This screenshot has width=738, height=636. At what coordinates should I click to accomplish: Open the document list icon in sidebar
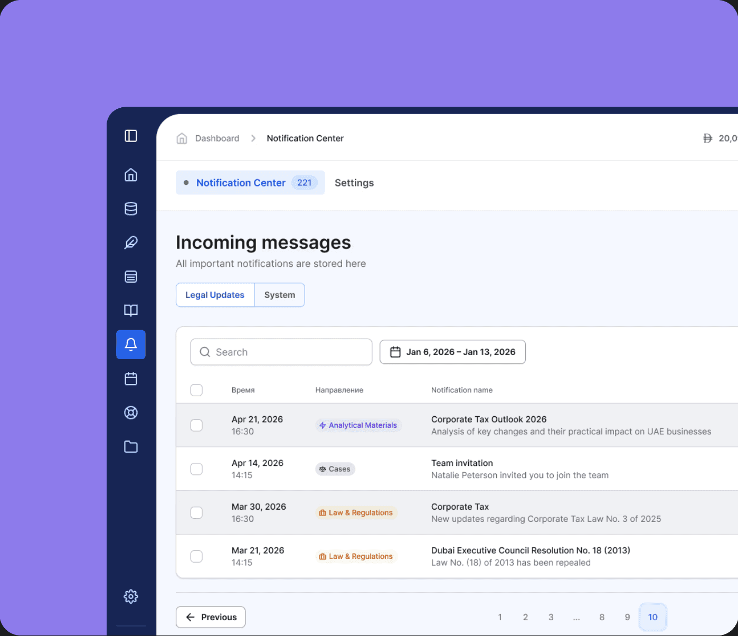[131, 276]
